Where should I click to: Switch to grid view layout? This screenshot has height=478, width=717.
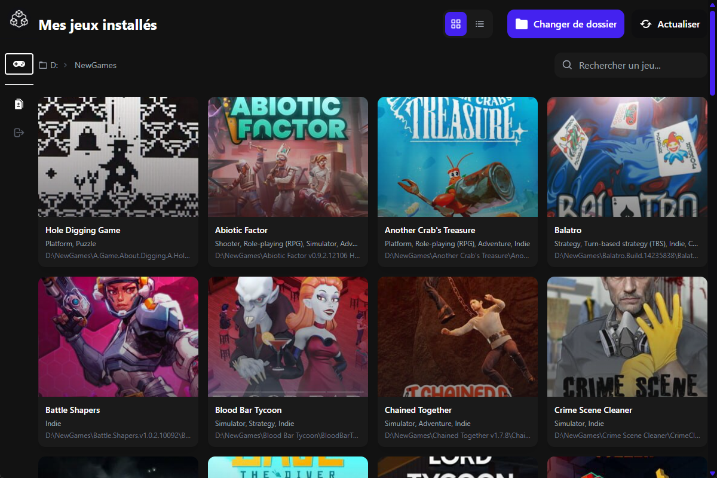click(456, 24)
